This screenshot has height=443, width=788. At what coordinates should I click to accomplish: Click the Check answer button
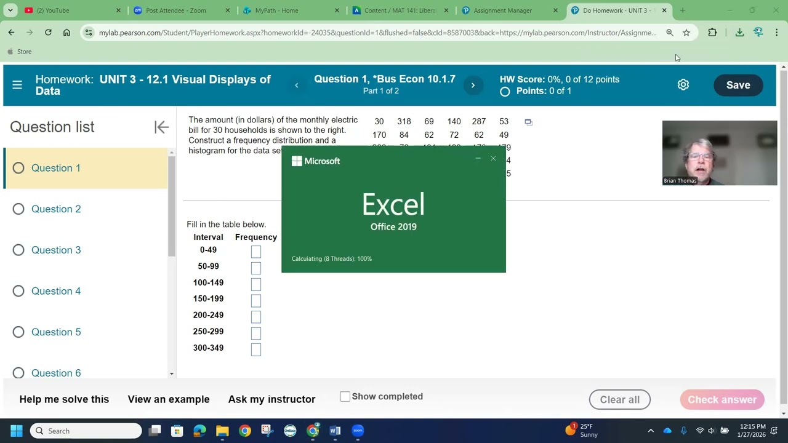(722, 399)
